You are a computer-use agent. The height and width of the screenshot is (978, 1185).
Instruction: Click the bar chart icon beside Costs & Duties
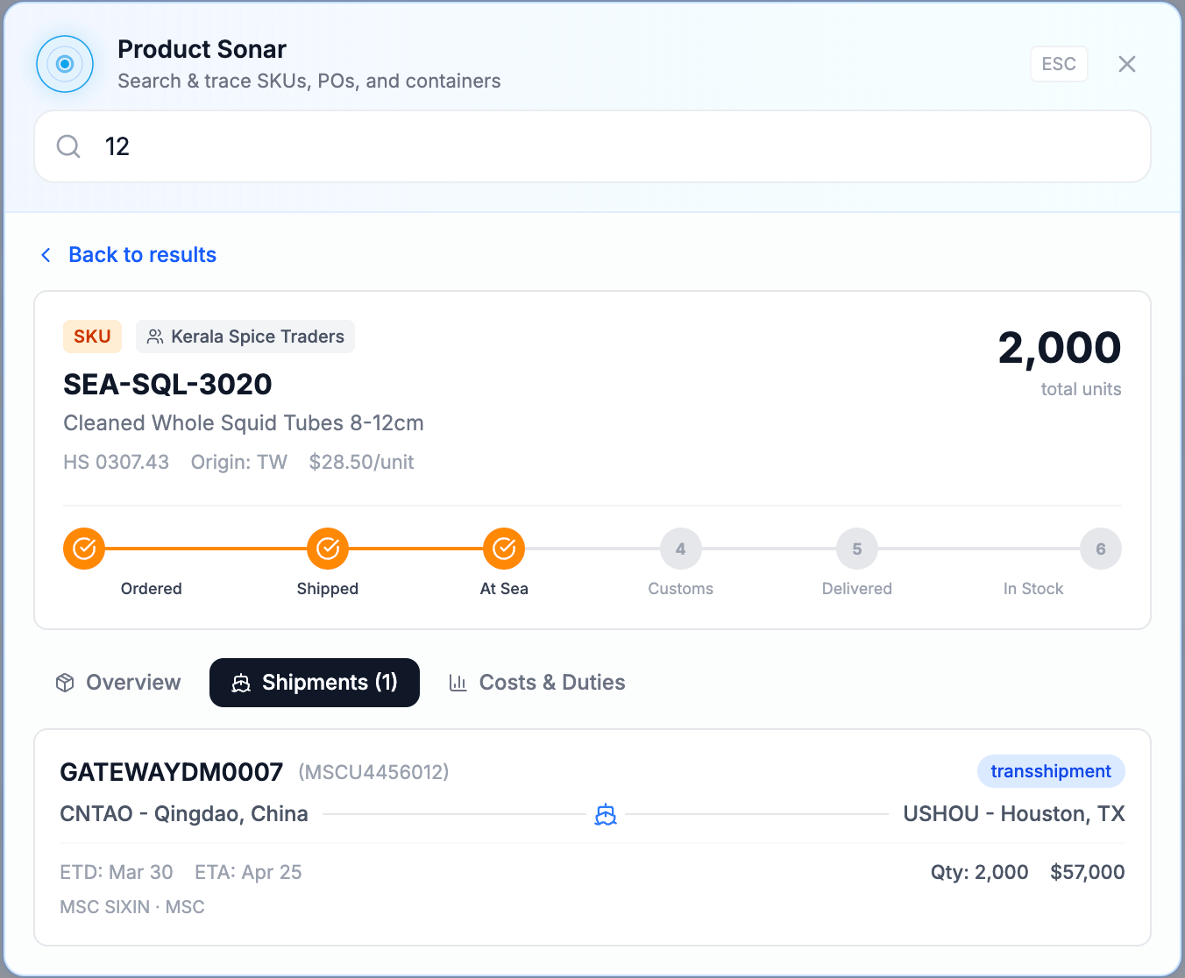click(458, 682)
